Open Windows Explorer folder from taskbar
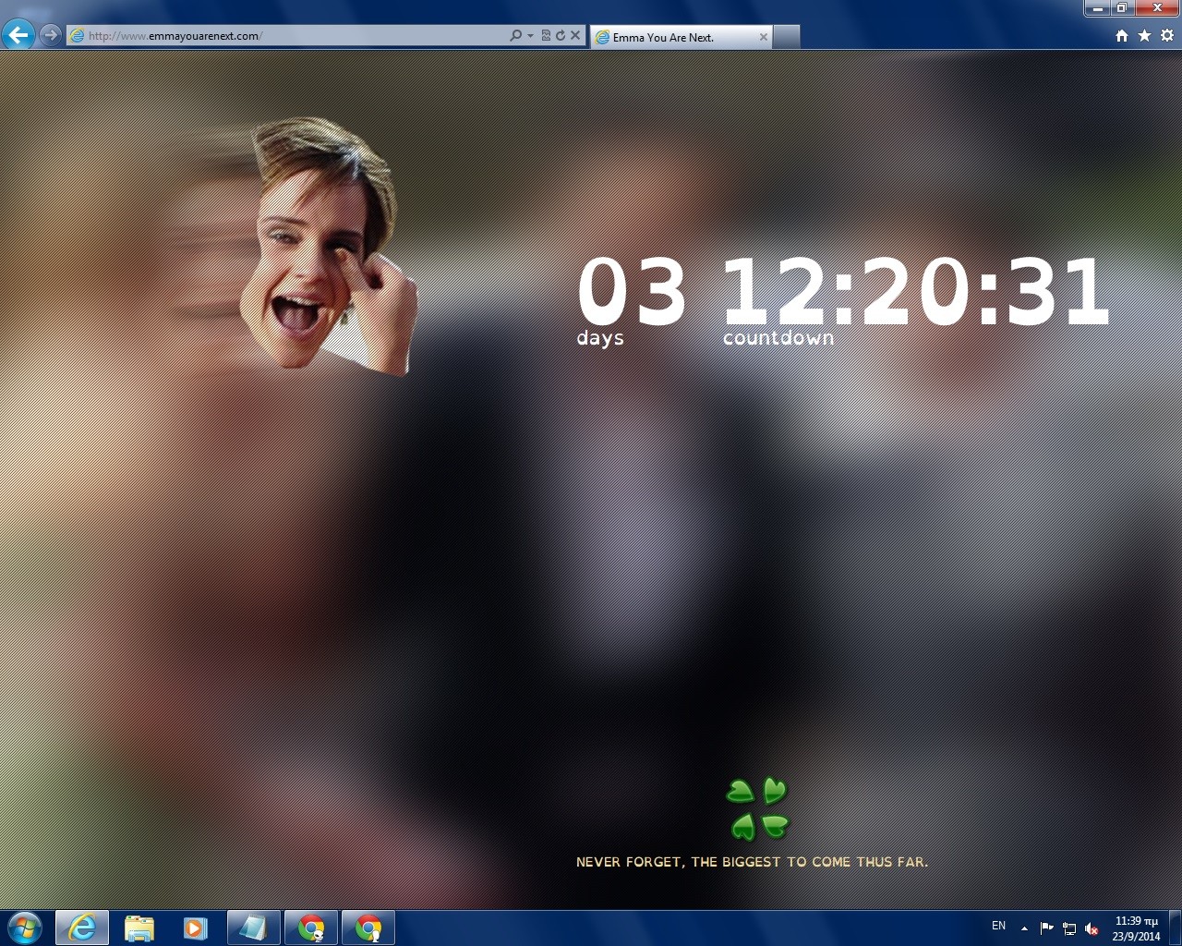 point(139,928)
